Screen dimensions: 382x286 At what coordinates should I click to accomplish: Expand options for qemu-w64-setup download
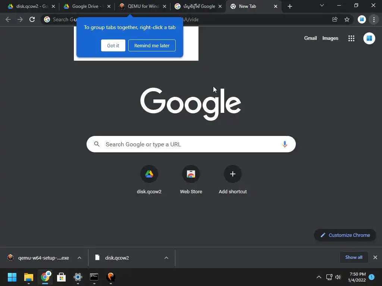(x=79, y=258)
